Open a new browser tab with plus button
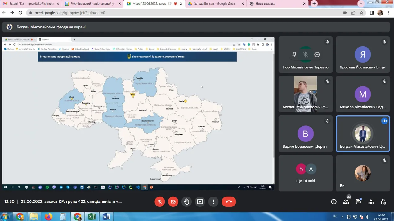 tap(314, 4)
